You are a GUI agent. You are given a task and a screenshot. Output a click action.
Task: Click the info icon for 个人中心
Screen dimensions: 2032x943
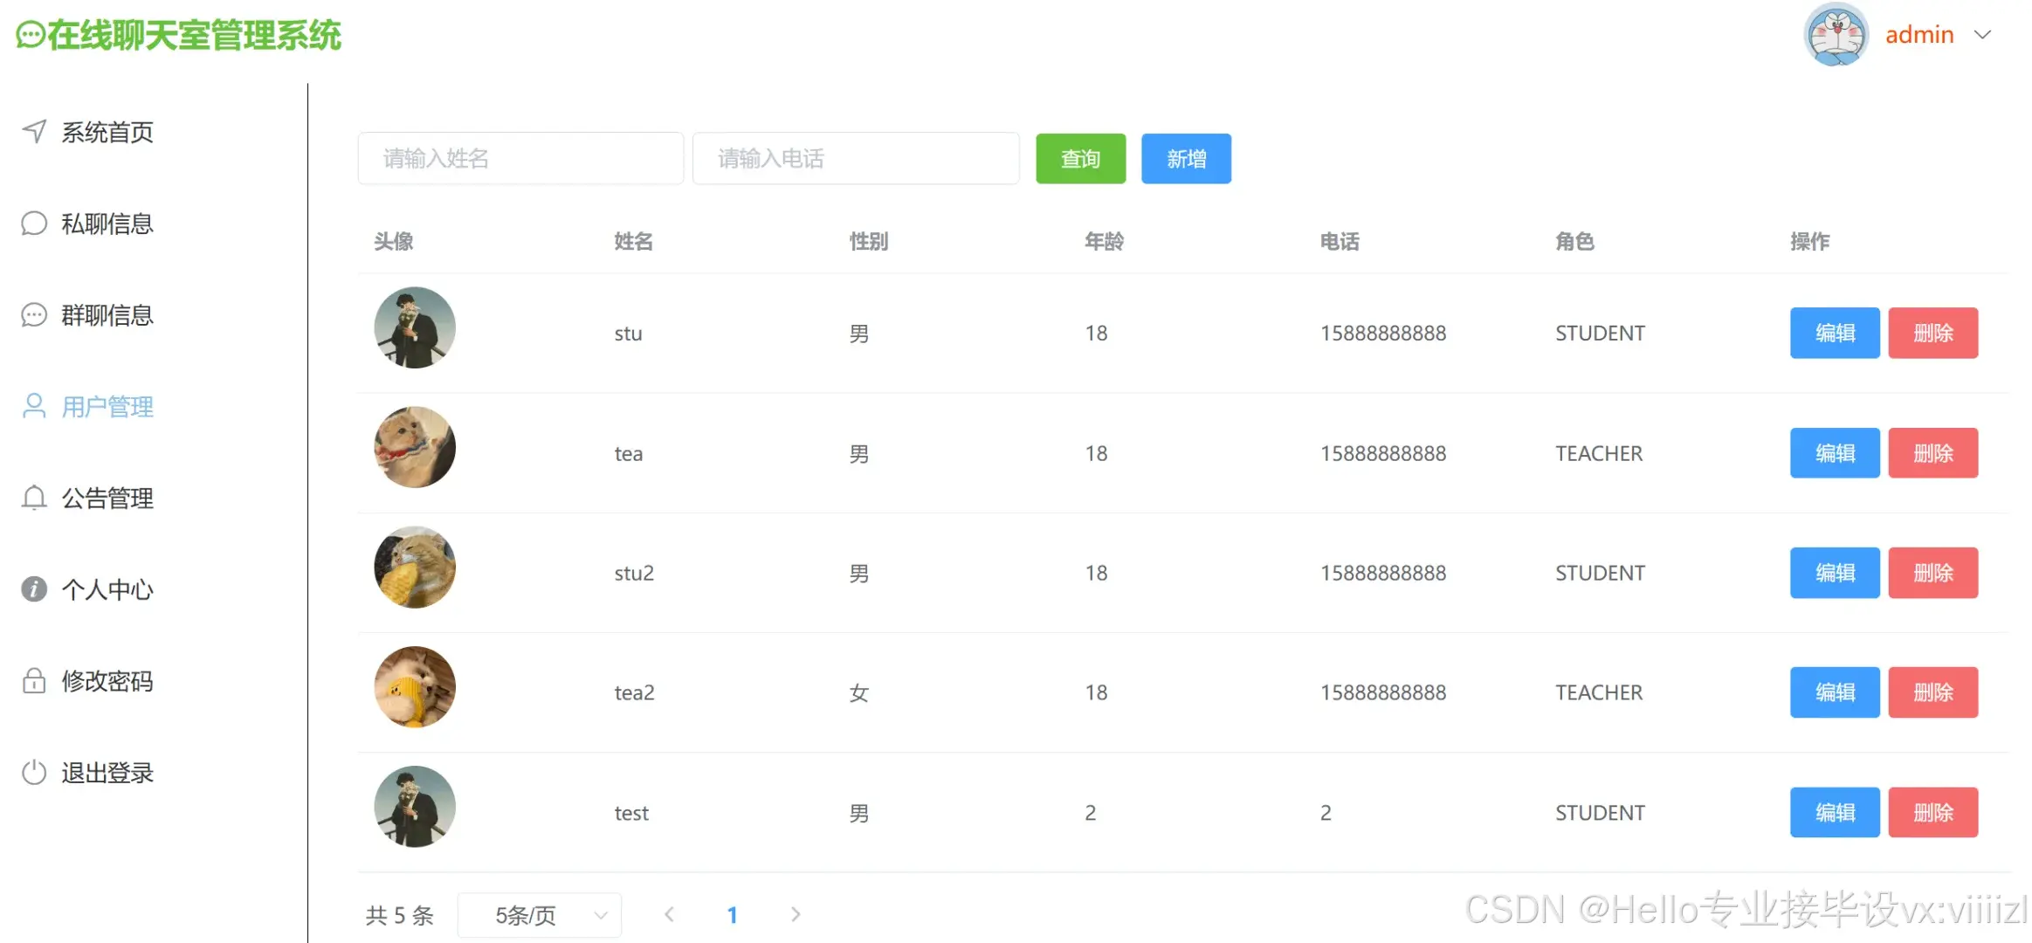click(x=34, y=589)
